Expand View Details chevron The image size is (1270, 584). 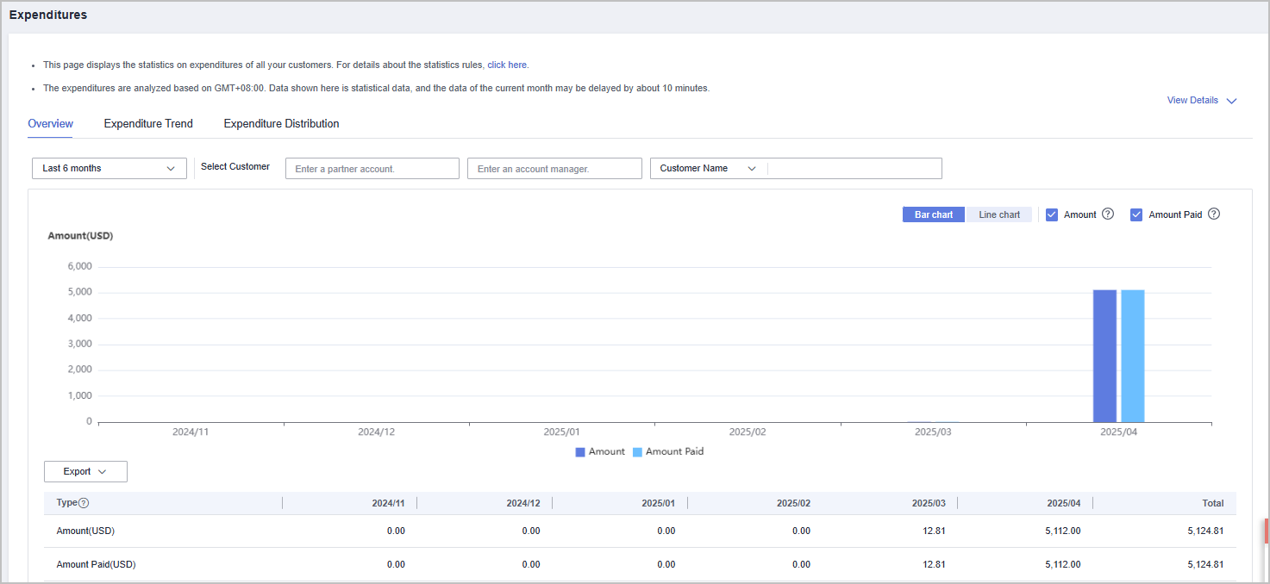pyautogui.click(x=1231, y=101)
